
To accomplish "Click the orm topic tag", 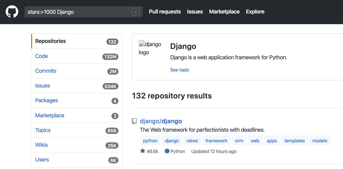I will tap(239, 141).
